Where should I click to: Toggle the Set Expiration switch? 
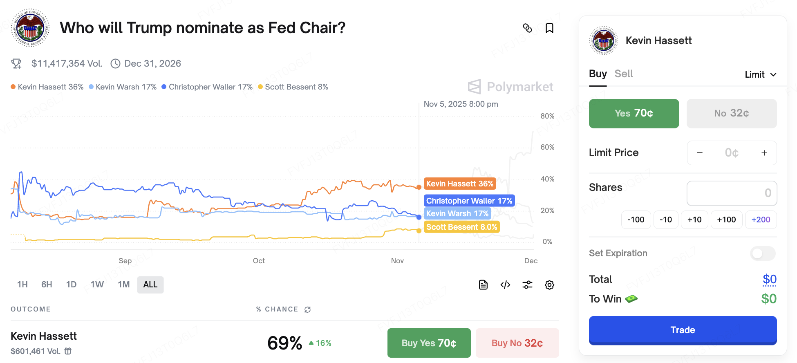coord(763,253)
